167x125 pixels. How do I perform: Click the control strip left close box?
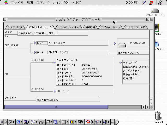[x=2, y=122]
